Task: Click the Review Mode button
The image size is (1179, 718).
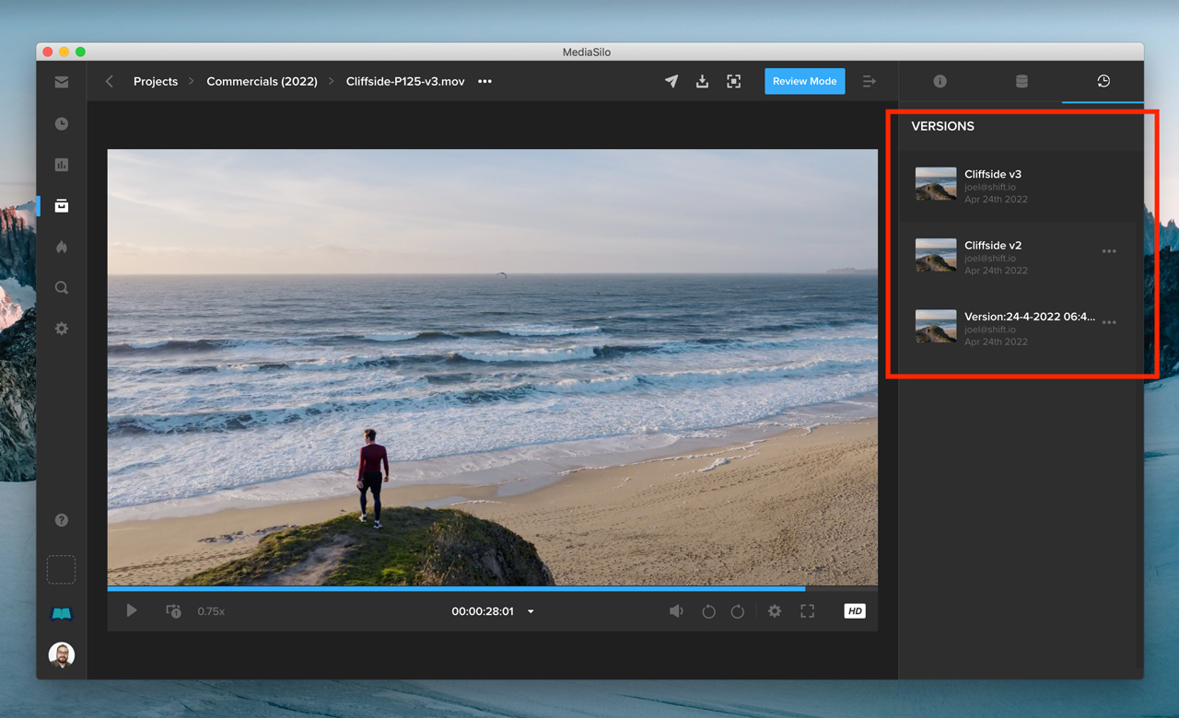Action: 804,82
